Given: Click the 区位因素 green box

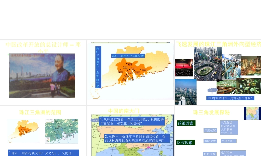Looking at the screenshot, I should (x=186, y=142).
